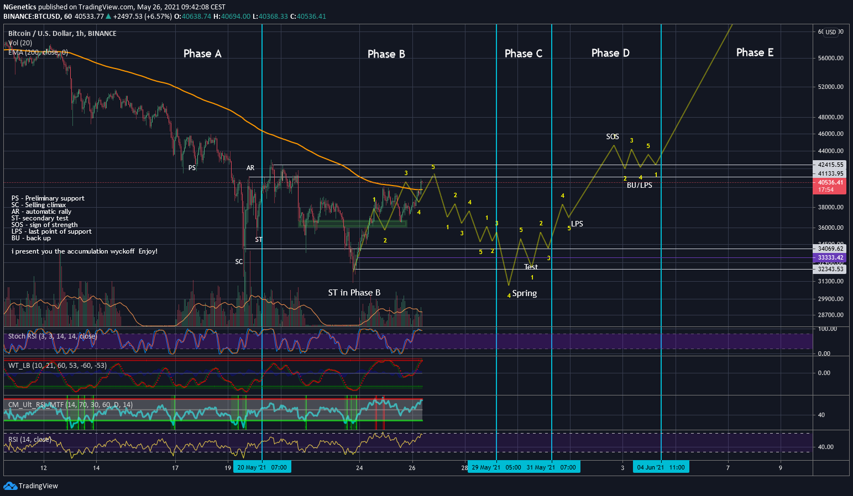Click the 31300.00 price axis value

[831, 281]
